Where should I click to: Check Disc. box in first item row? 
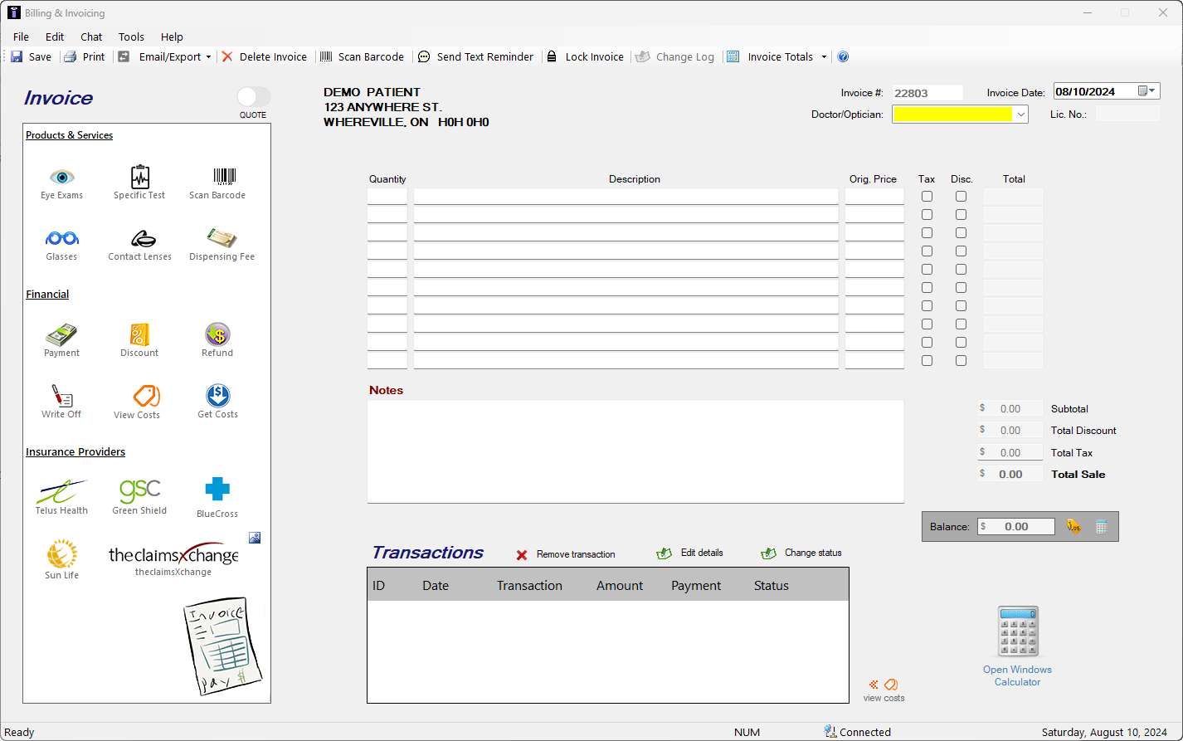961,197
